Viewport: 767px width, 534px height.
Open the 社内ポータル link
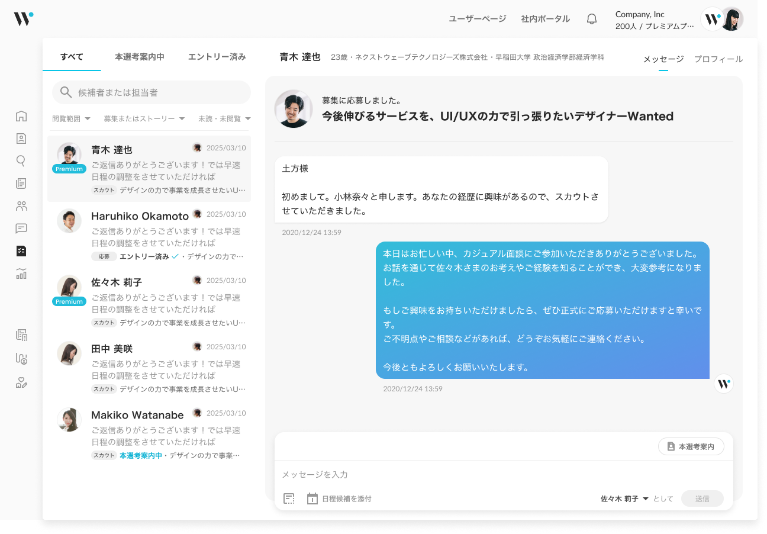545,19
